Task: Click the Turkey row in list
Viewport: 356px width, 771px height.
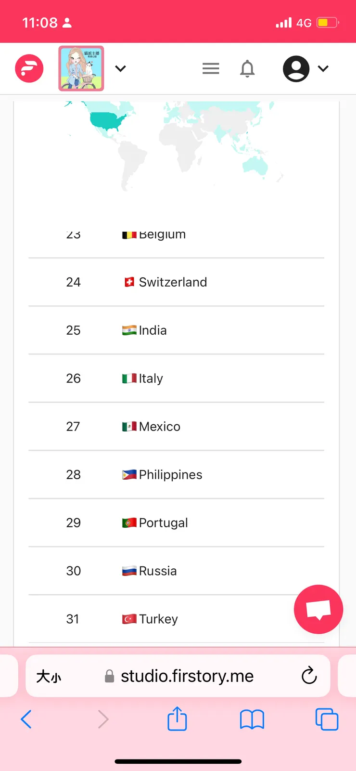Action: click(158, 619)
